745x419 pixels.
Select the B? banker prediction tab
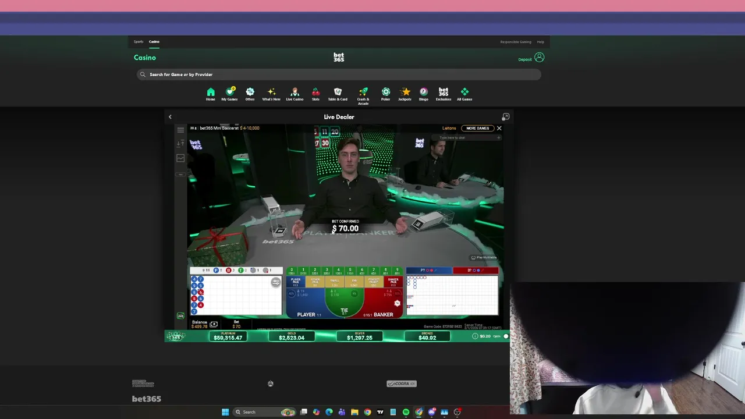476,270
